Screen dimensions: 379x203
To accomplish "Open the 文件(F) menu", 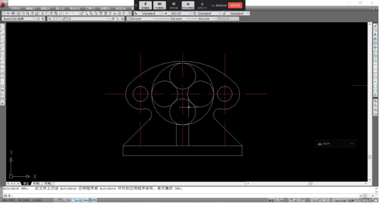I will click(16, 9).
